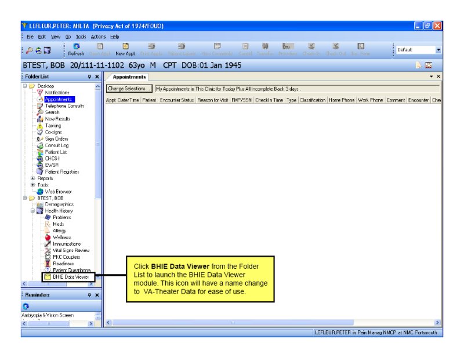Open the Tools menu in the menu bar
Image resolution: width=464 pixels, height=358 pixels.
coord(81,36)
